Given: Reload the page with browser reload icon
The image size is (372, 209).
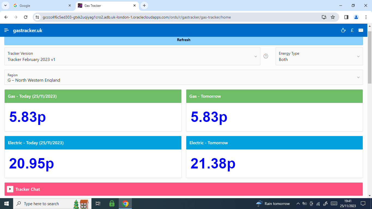Looking at the screenshot, I should point(26,17).
